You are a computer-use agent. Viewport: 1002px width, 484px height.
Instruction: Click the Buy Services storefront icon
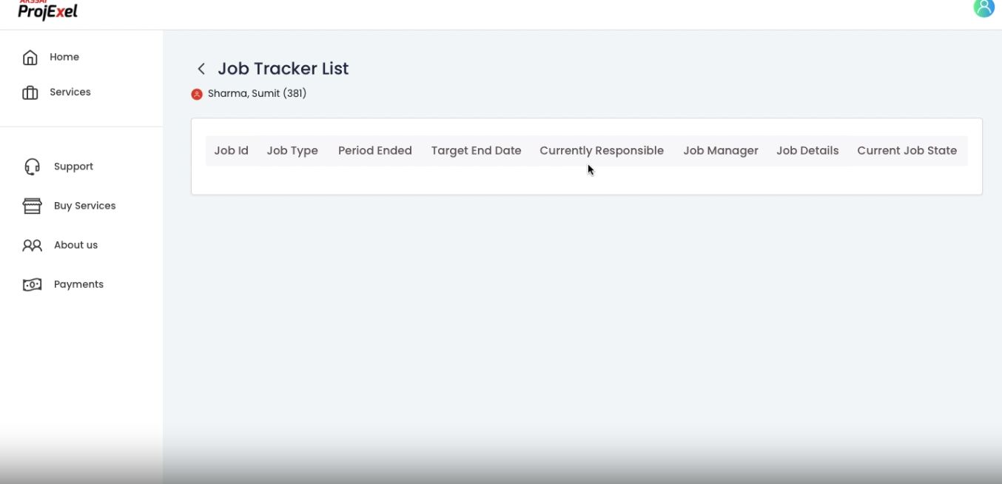click(32, 206)
